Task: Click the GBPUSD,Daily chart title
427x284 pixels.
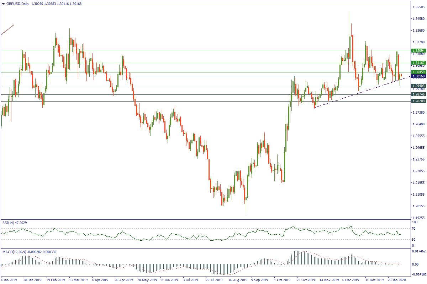Action: (x=18, y=4)
